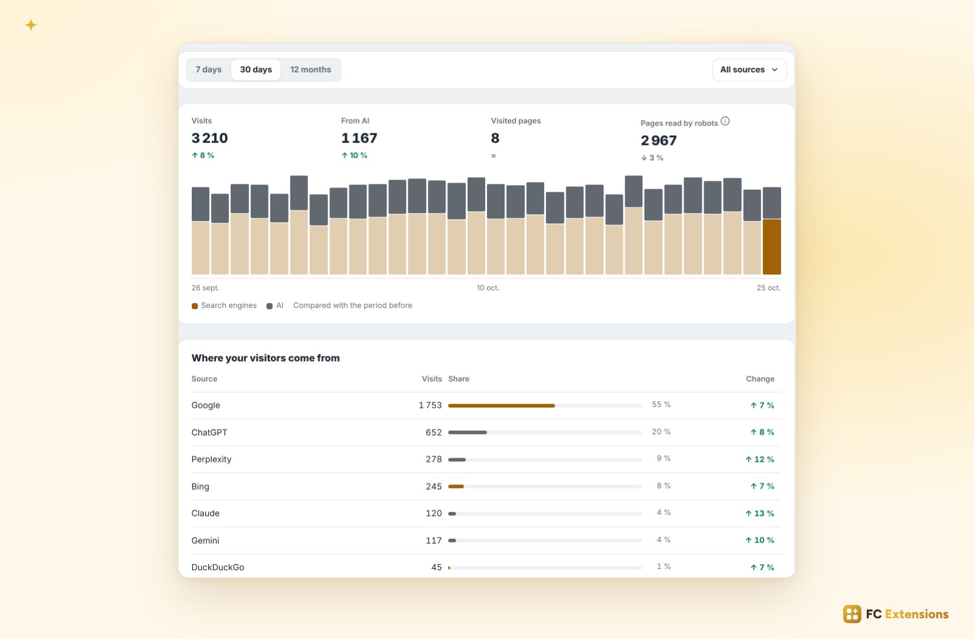Click the Perplexity change 12 %

(760, 459)
